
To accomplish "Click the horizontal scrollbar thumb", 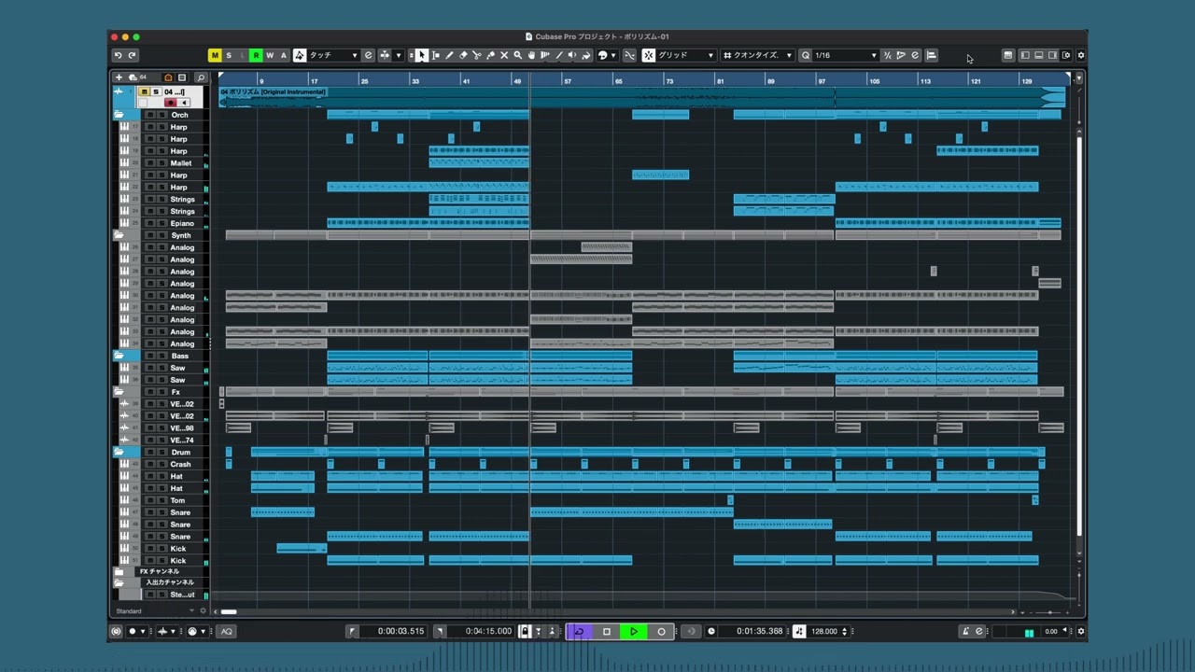I will [x=229, y=612].
